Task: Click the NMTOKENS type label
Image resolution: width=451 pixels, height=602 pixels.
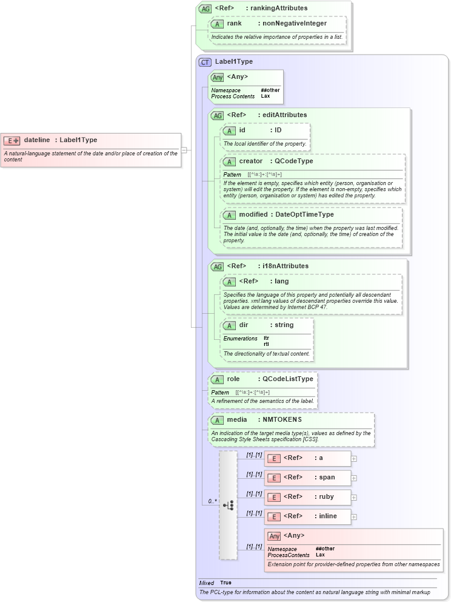Action: point(282,419)
